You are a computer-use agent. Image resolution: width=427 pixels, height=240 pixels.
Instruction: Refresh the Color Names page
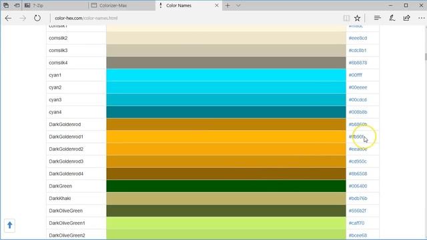37,18
